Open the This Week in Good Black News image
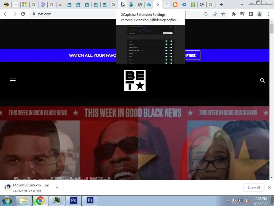 135,143
